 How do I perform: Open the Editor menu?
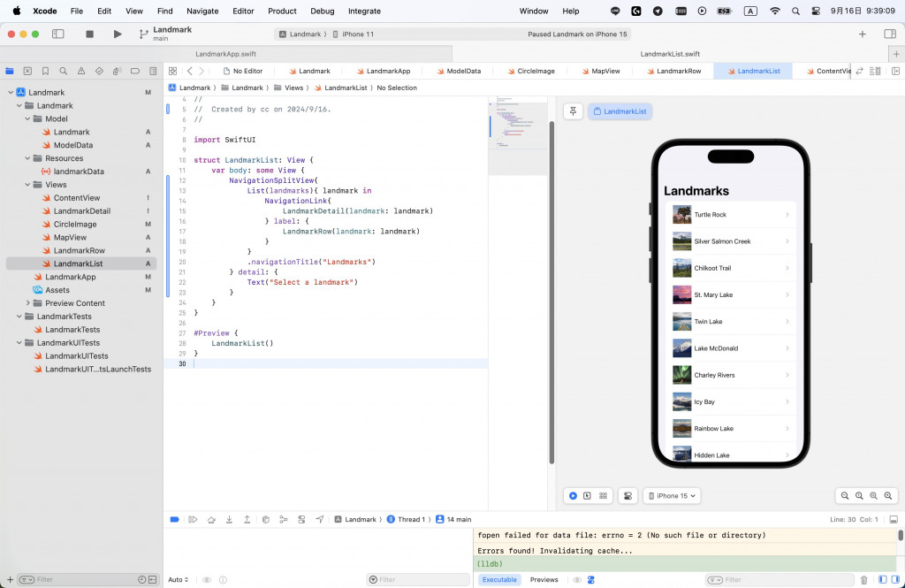coord(243,11)
